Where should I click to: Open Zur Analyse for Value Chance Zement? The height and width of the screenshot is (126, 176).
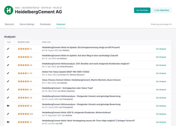161,81
